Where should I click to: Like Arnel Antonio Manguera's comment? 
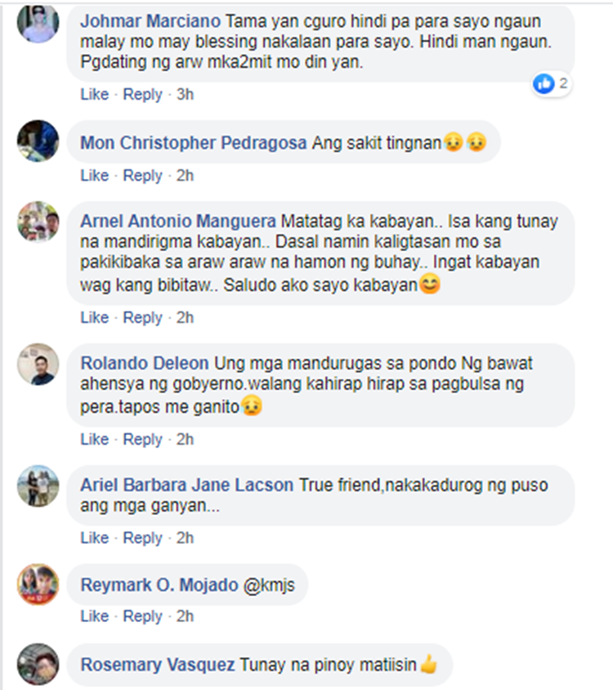pos(94,317)
